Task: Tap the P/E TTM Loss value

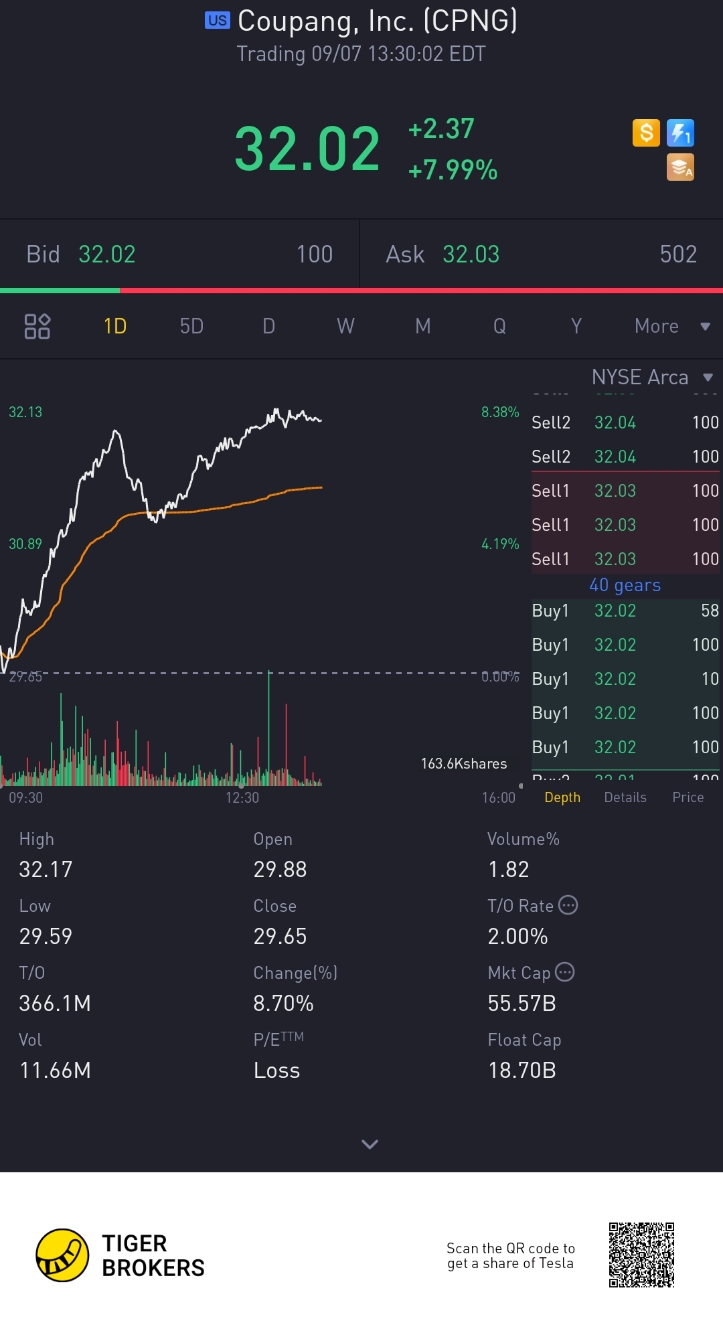Action: tap(276, 1071)
